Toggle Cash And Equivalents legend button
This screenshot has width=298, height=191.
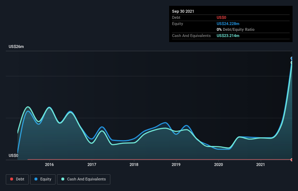point(83,179)
